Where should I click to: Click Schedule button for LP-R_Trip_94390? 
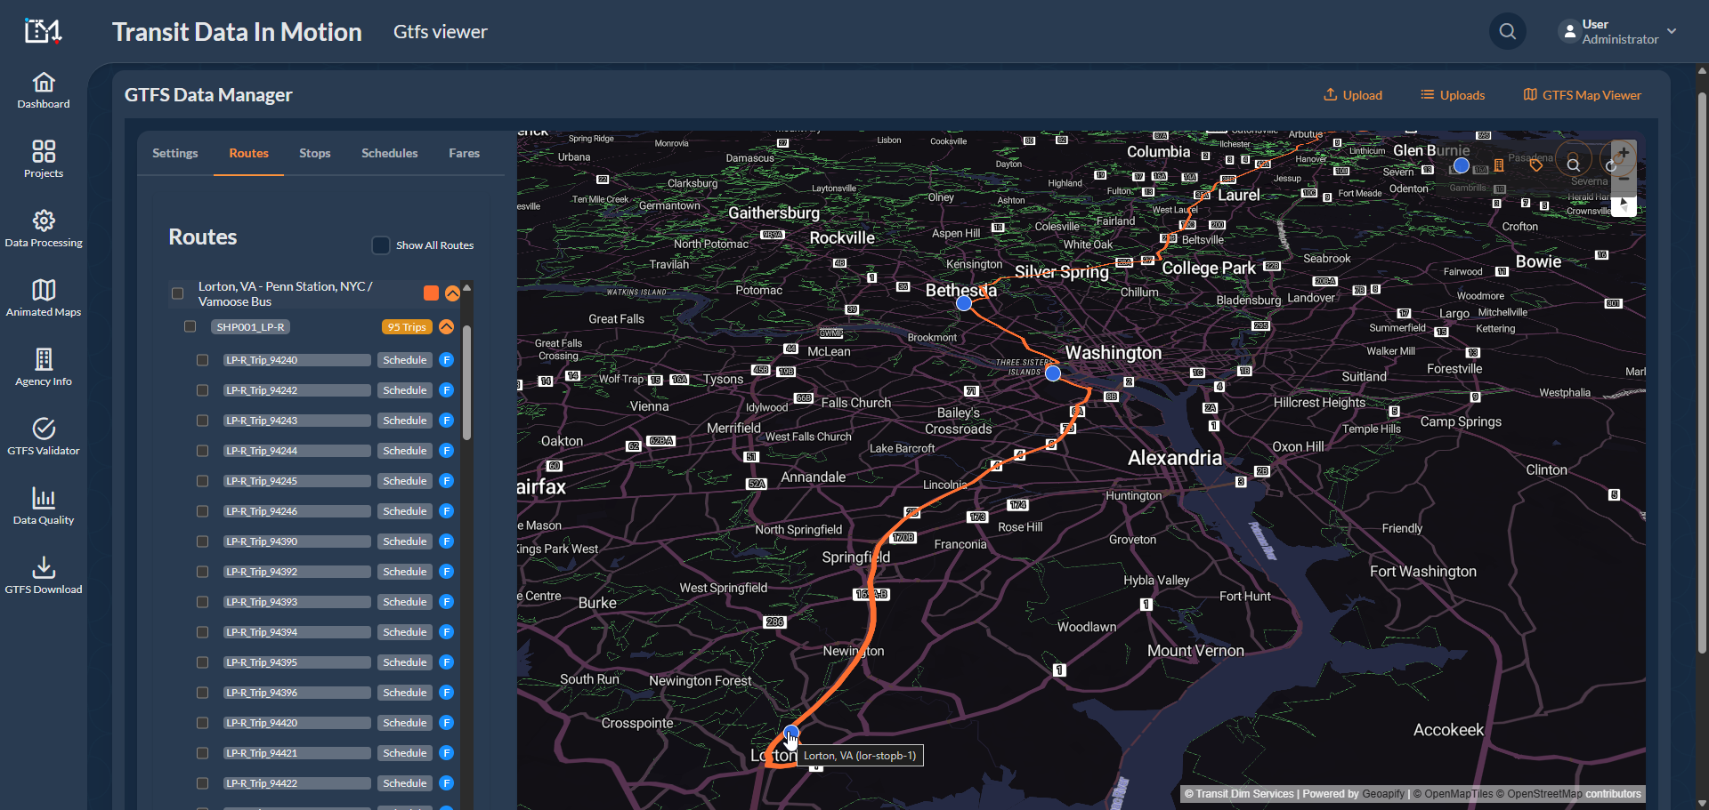[405, 541]
